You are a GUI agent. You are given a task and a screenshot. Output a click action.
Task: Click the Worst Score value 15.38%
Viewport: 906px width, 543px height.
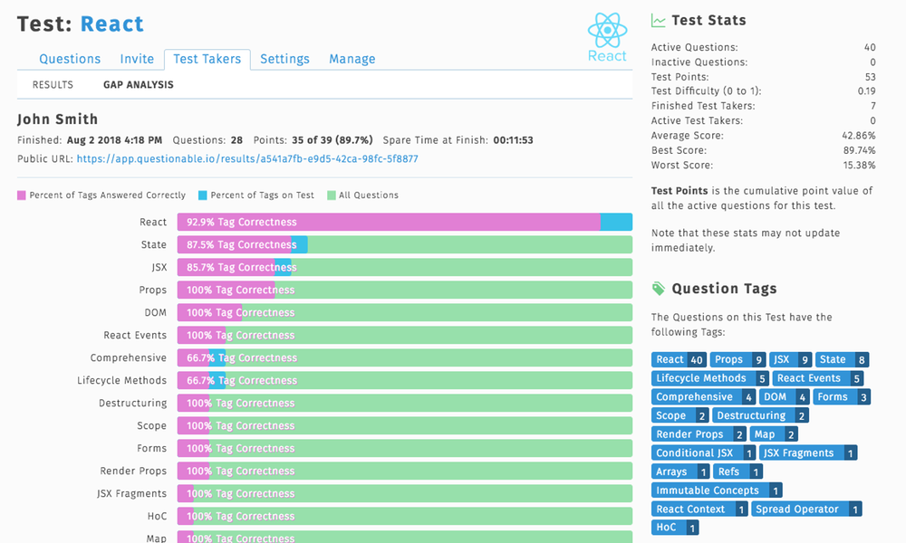pos(859,165)
